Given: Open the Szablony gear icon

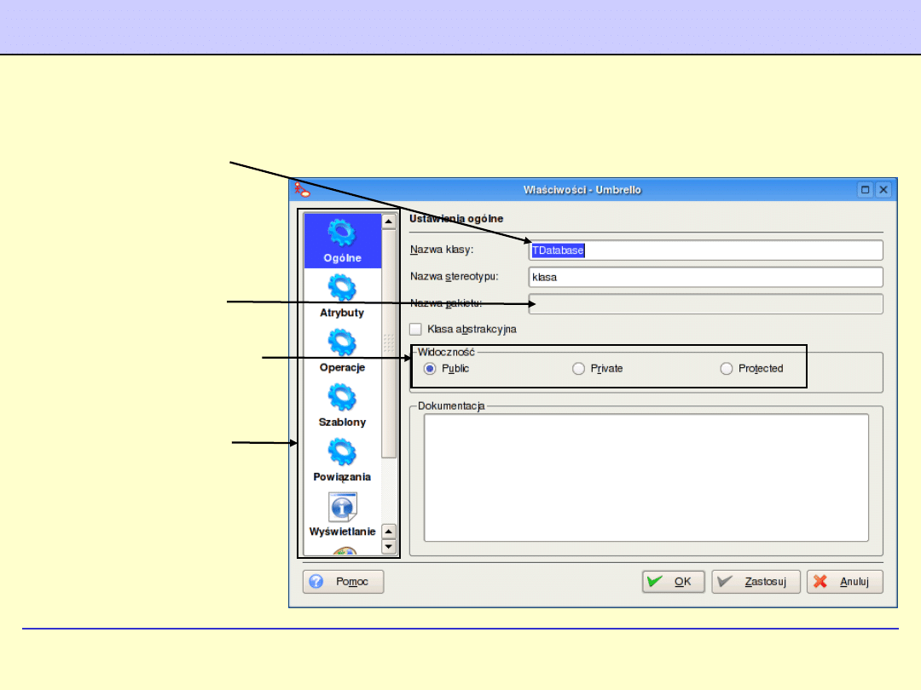Looking at the screenshot, I should tap(342, 398).
